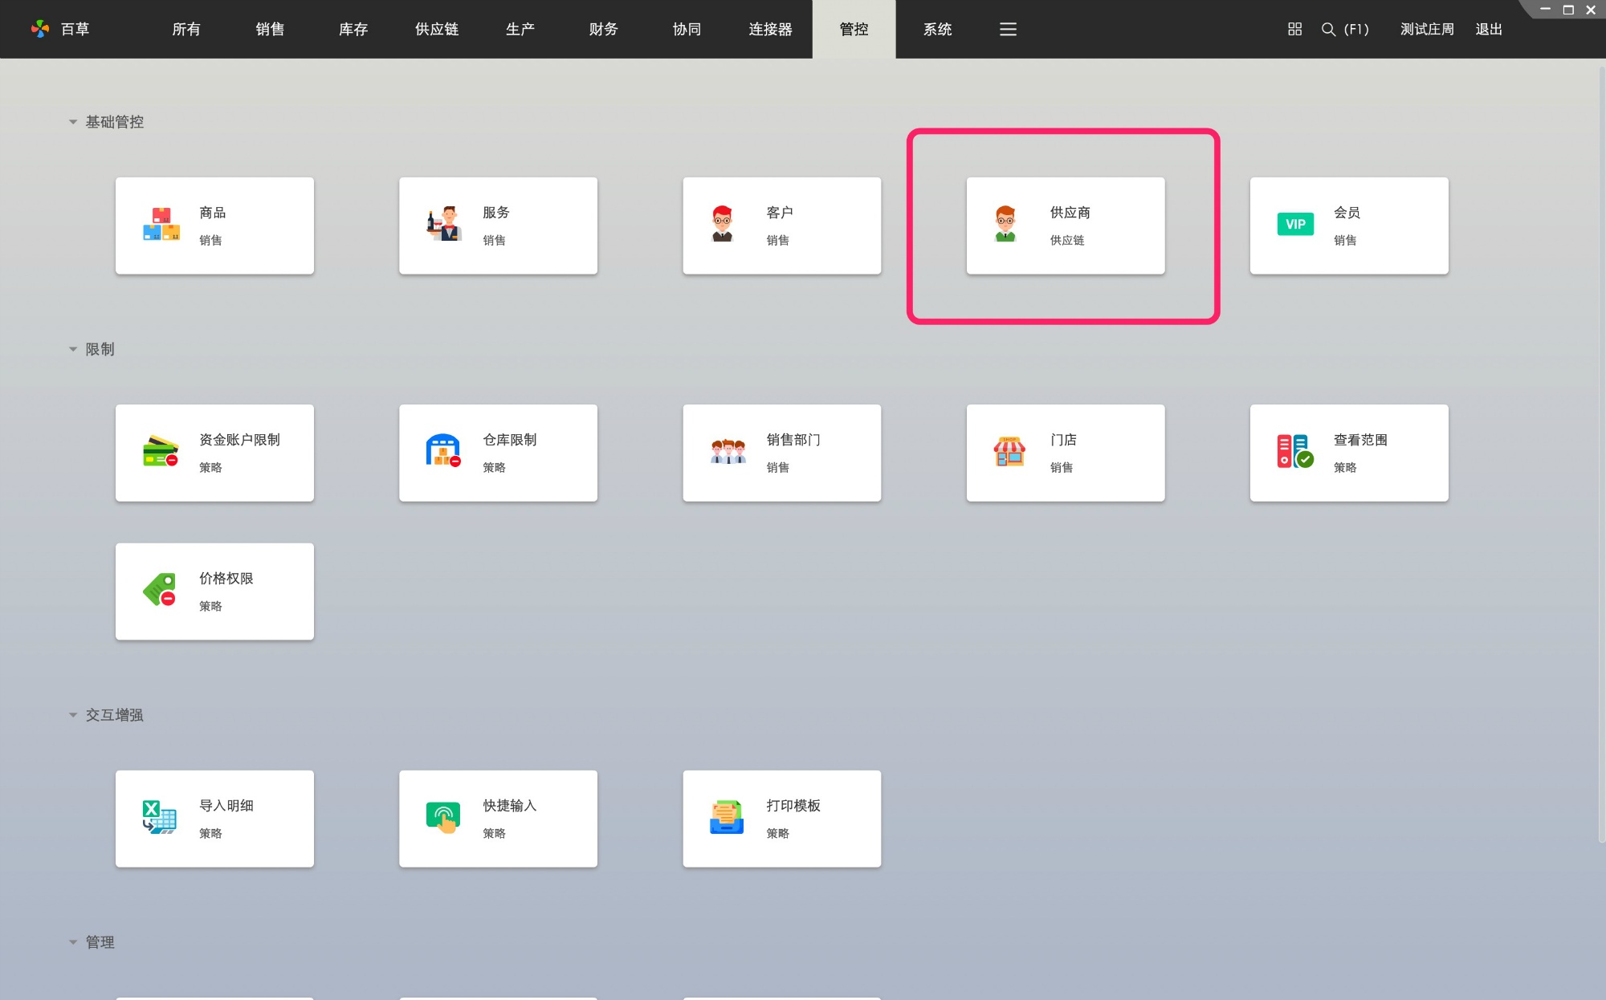The width and height of the screenshot is (1606, 1000).
Task: Click the 退出 logout link
Action: (x=1489, y=29)
